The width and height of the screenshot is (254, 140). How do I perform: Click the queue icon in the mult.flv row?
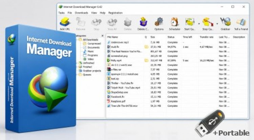[x=146, y=47]
